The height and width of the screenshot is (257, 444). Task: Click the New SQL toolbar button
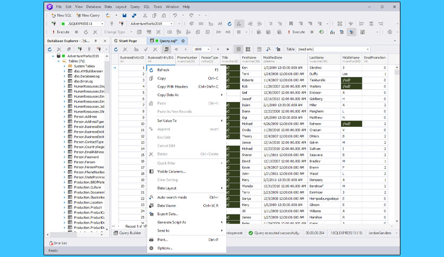(61, 15)
